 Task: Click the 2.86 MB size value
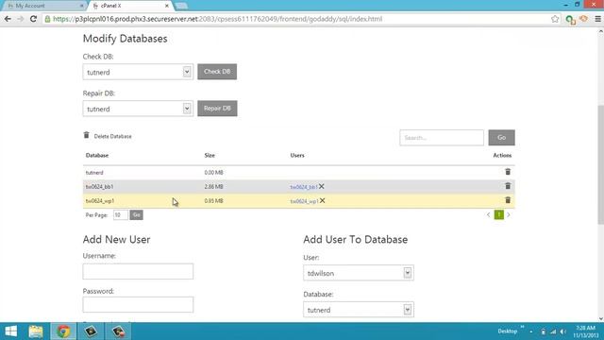click(213, 187)
